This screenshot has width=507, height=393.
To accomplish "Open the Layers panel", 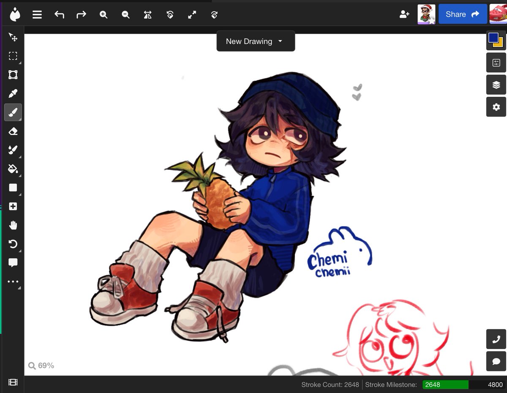I will tap(496, 85).
